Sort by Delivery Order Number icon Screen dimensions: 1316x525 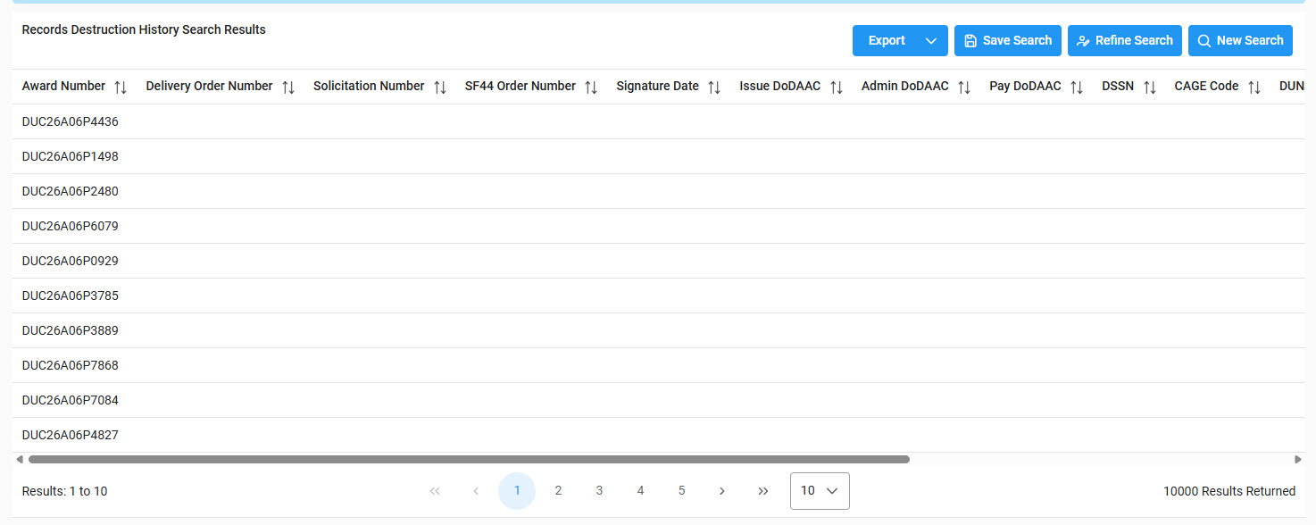(287, 87)
